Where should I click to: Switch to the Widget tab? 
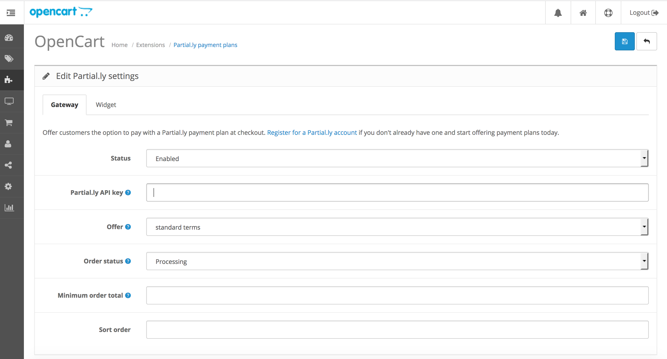106,105
